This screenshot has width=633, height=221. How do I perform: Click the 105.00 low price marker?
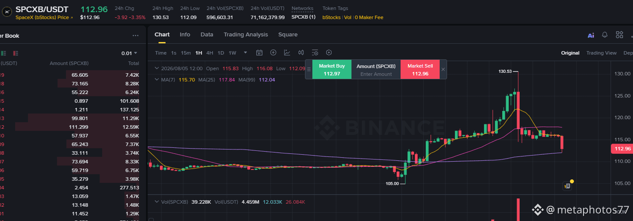(392, 184)
